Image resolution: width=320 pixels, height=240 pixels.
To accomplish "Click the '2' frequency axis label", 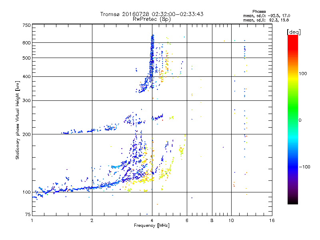I will click(x=92, y=220).
